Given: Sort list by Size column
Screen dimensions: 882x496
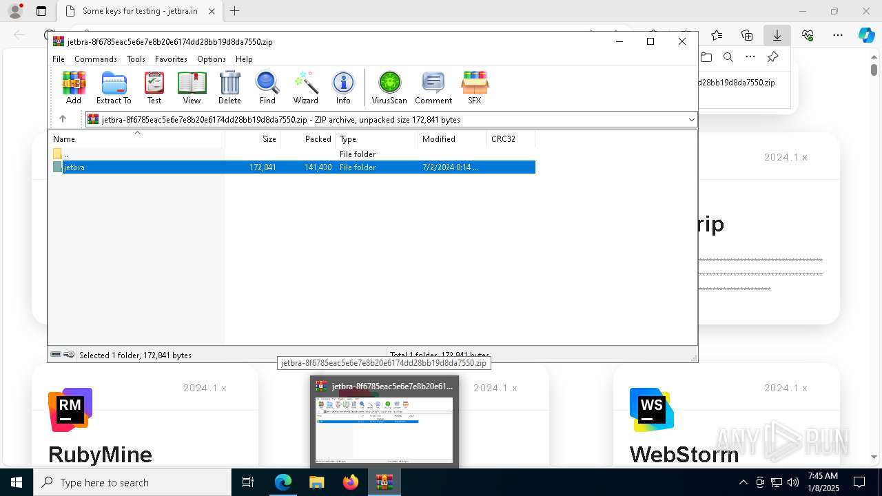Looking at the screenshot, I should pos(253,138).
